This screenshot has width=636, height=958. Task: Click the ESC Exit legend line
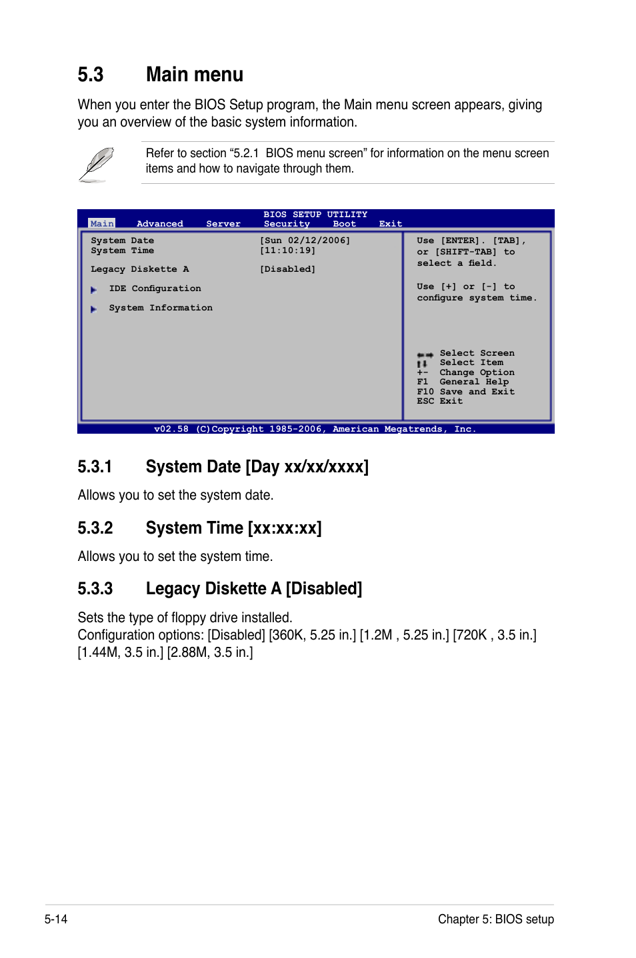[440, 401]
